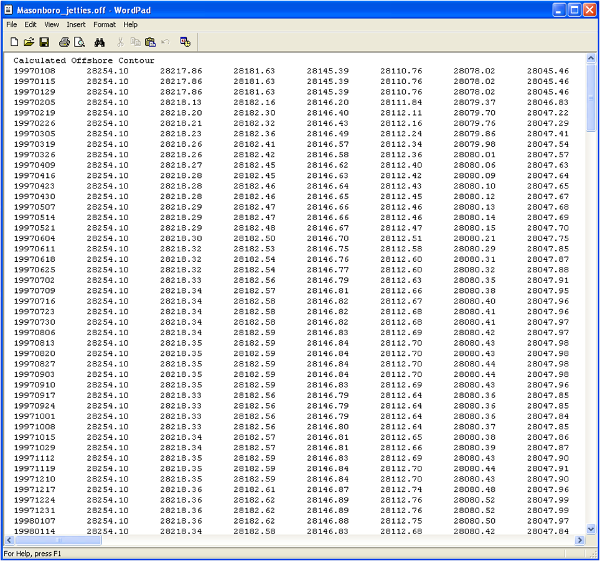This screenshot has width=600, height=561.
Task: Click value 28080.39 in the 19971029 row
Action: coord(474,447)
